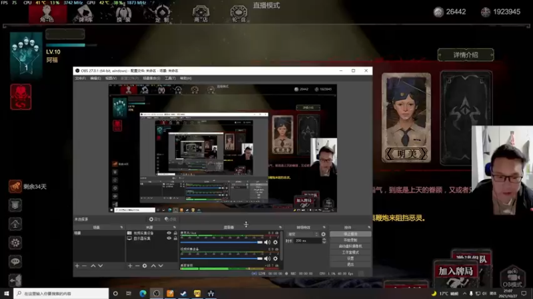Adjust first mixer channel volume slider
Screen dimensions: 533x299
(x=221, y=243)
